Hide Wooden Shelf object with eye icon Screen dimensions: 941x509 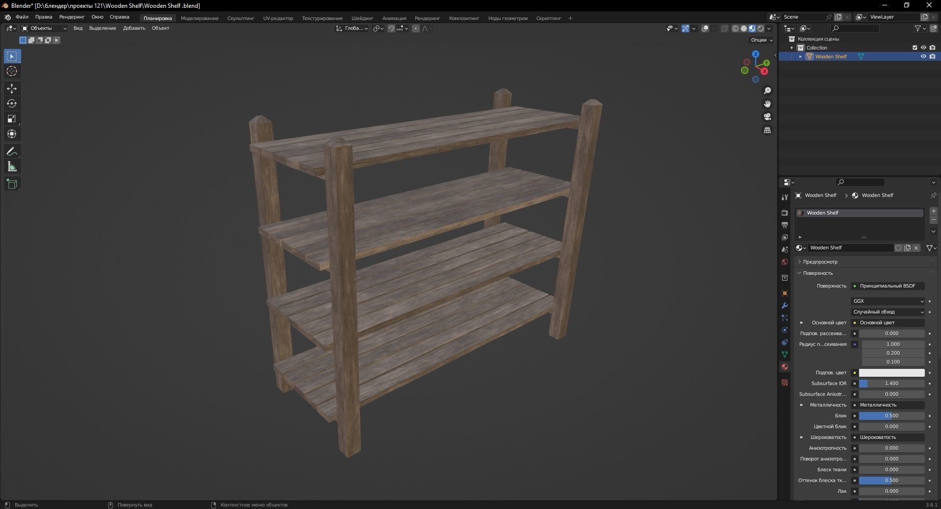(x=923, y=56)
